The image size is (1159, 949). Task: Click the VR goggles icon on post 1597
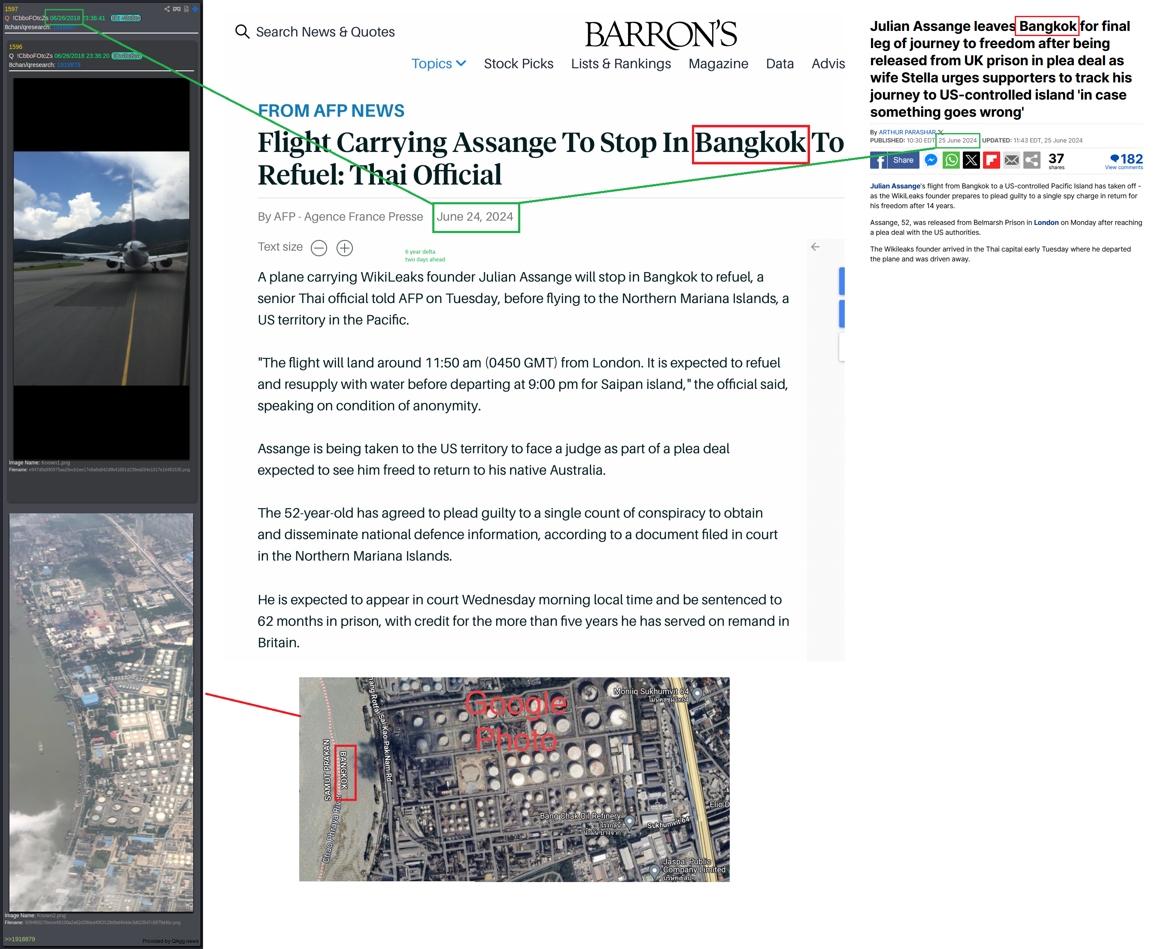pos(176,9)
